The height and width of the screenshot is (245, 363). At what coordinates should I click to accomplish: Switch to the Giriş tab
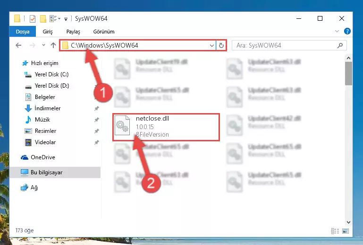48,32
